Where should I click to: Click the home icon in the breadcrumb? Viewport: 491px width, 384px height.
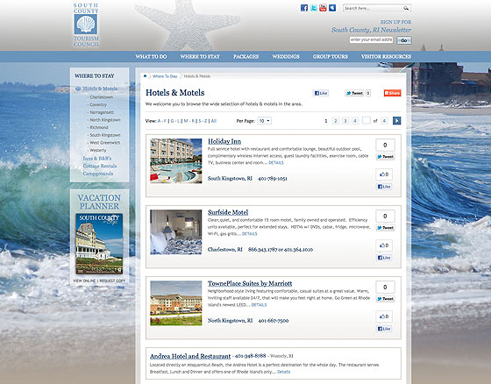[x=145, y=75]
